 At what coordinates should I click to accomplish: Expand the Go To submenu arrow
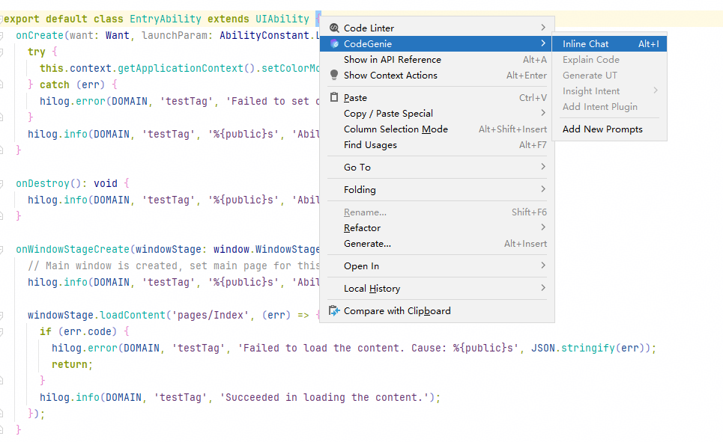tap(543, 167)
